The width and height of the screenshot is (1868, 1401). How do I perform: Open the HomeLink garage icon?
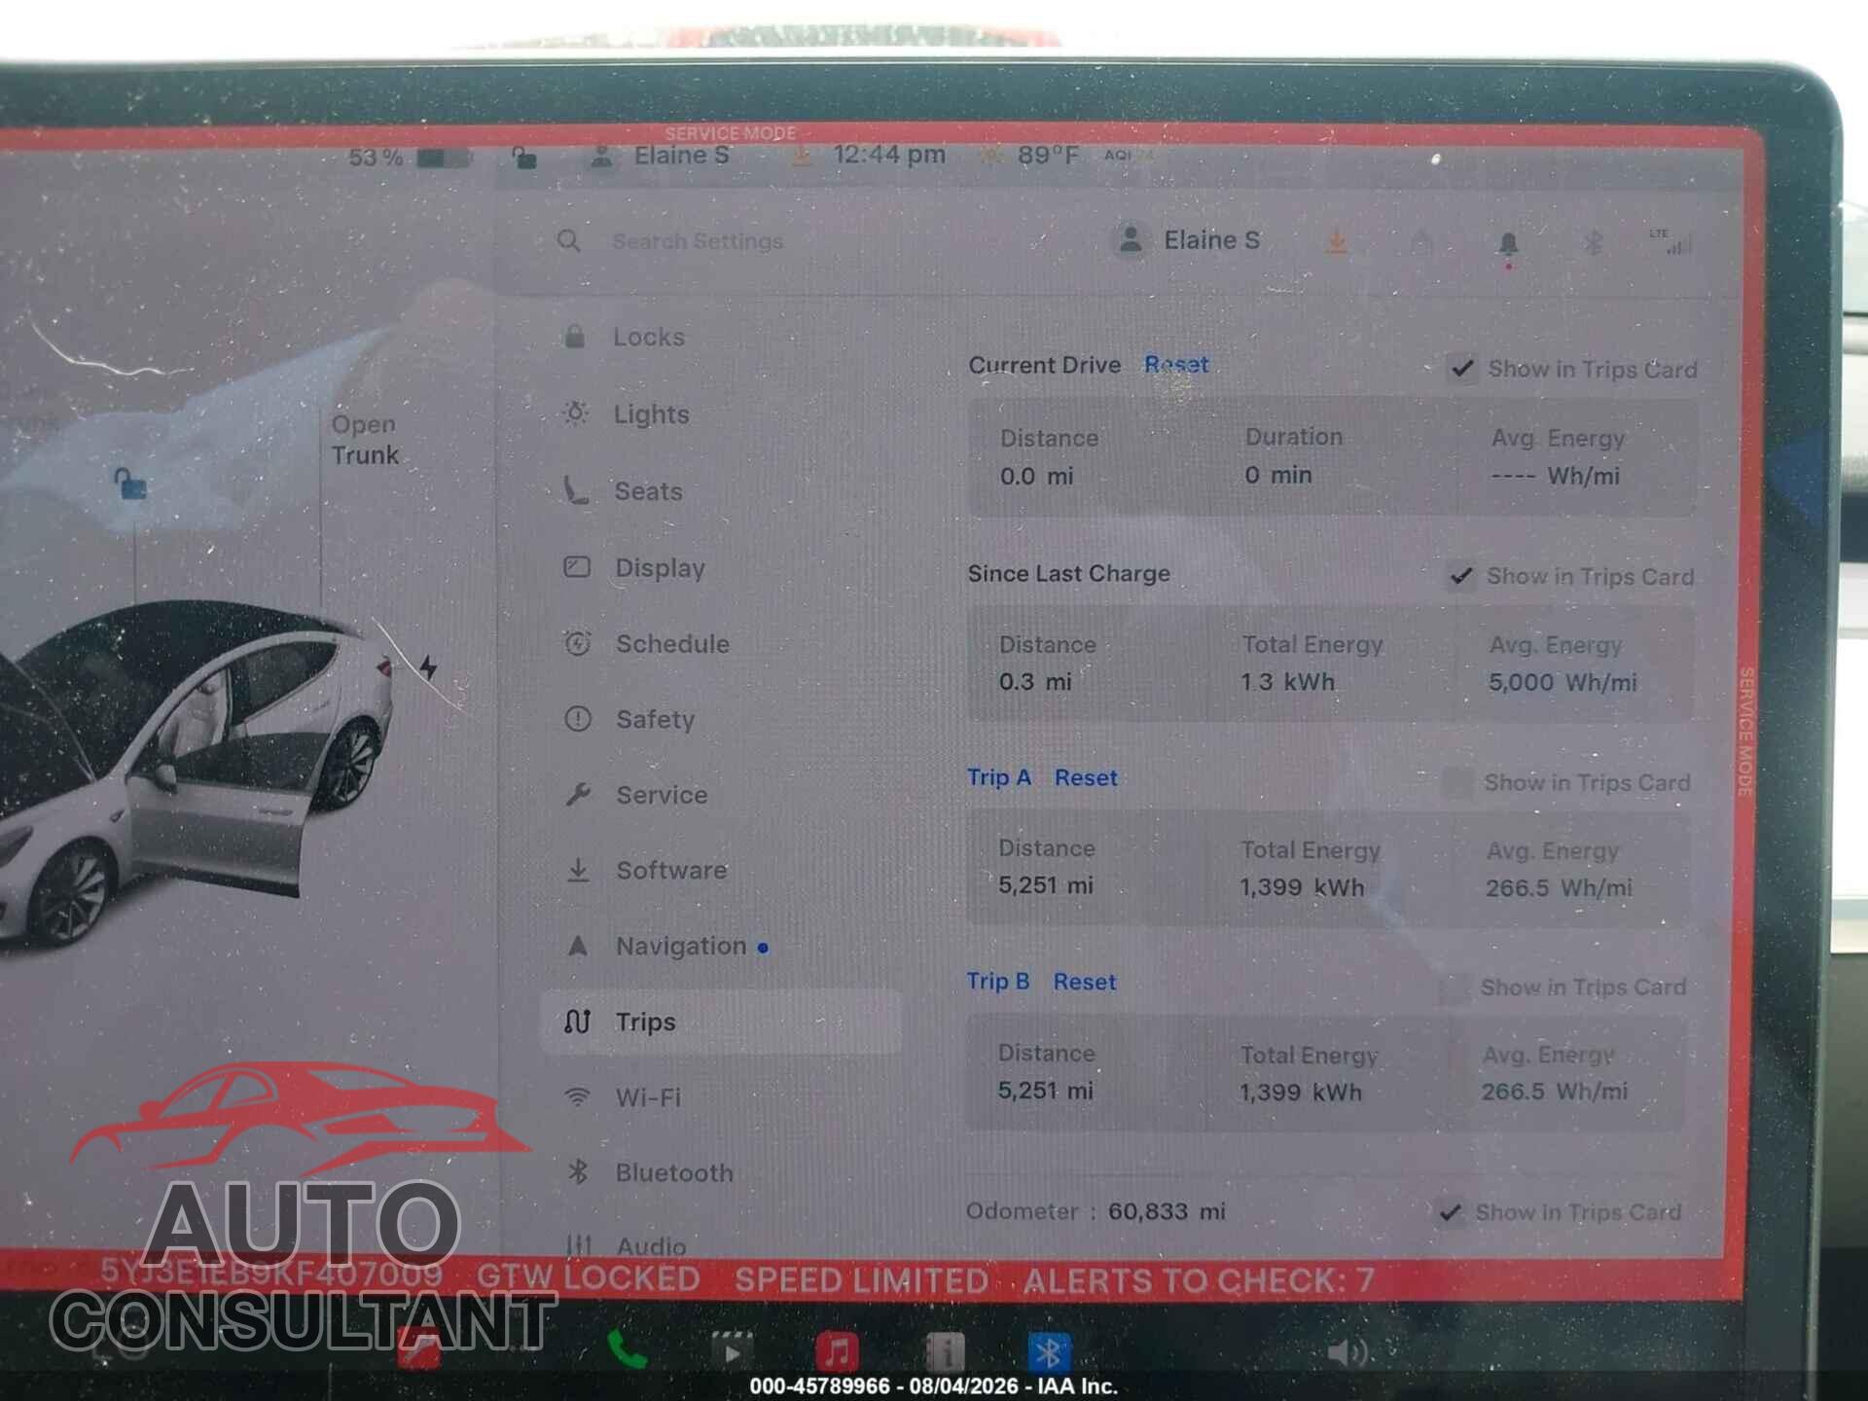pos(1421,242)
